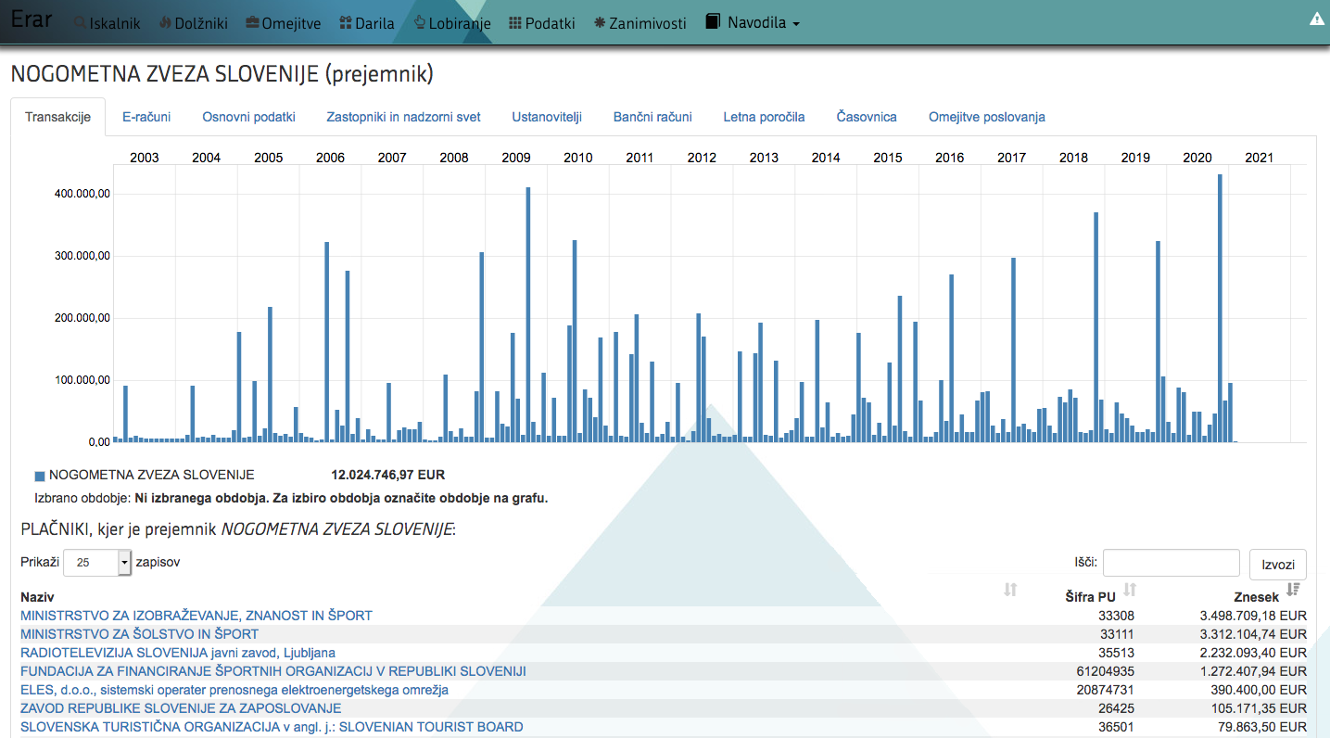Click the warning triangle icon

(1317, 19)
